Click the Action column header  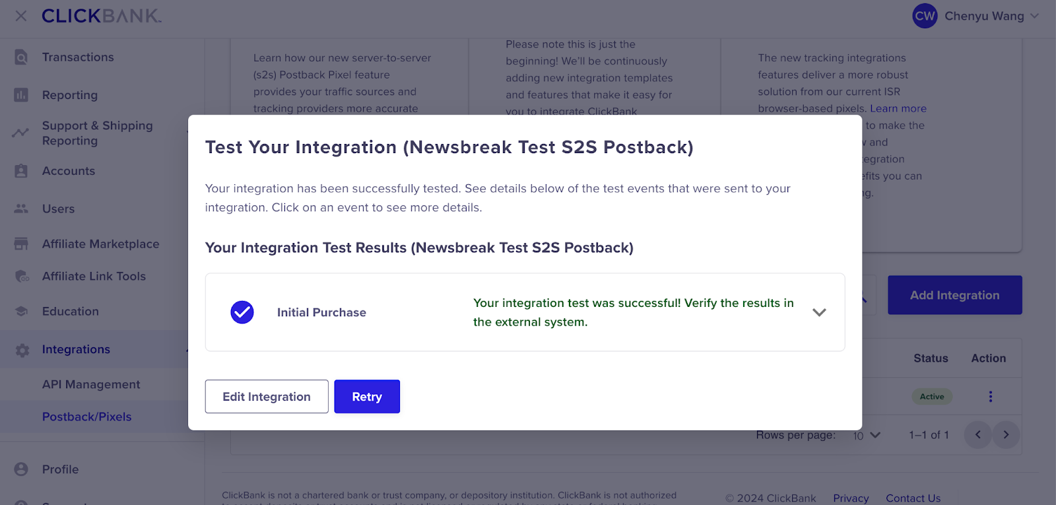(x=989, y=358)
